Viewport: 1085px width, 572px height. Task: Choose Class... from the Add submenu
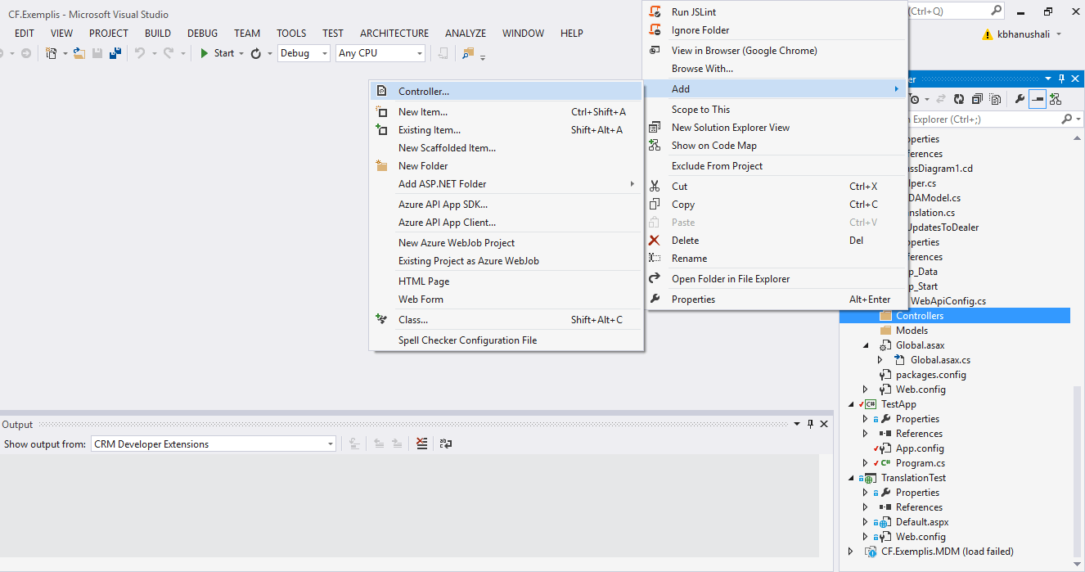click(506, 320)
